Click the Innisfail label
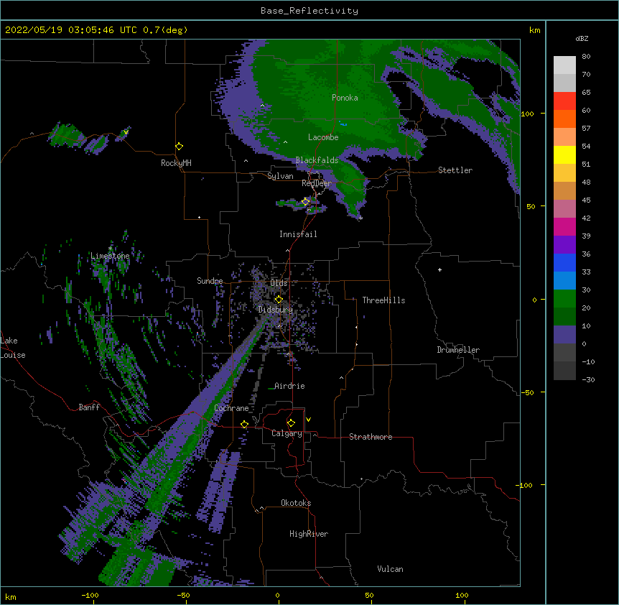This screenshot has width=619, height=605. pyautogui.click(x=298, y=234)
